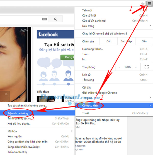Choose 'Lưu trang thành...'
153x155 pixels.
click(x=113, y=49)
